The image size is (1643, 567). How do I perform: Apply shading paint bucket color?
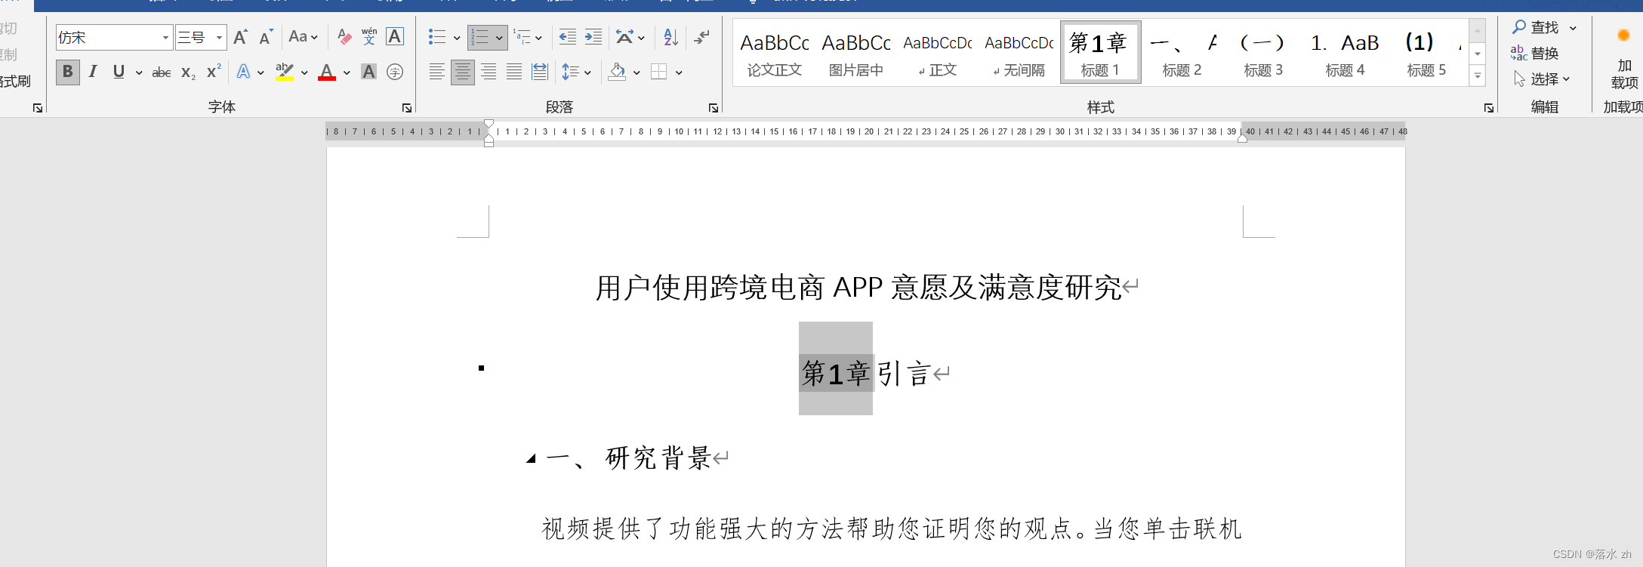tap(617, 72)
